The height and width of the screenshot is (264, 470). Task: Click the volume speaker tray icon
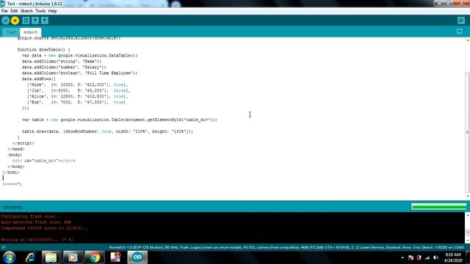pyautogui.click(x=435, y=257)
